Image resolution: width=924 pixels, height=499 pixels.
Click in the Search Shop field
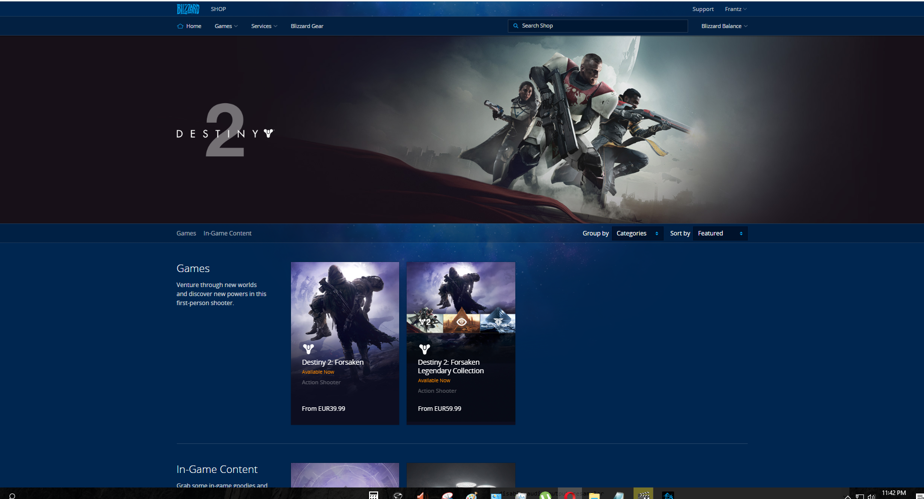coord(601,26)
